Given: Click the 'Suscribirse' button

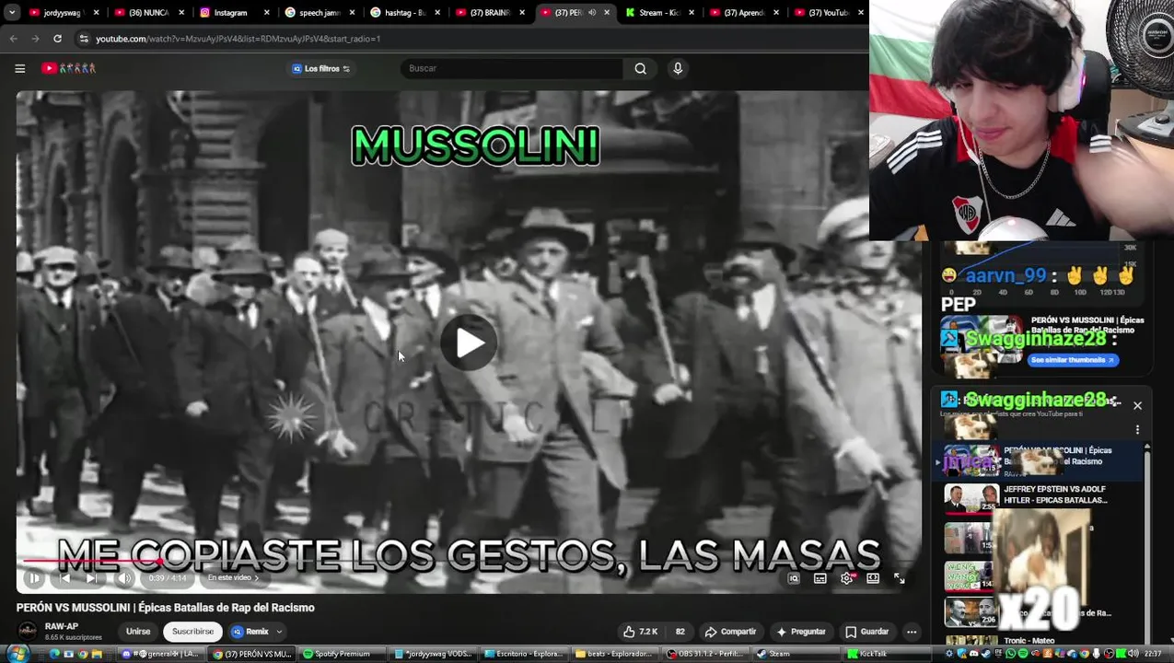Looking at the screenshot, I should [x=192, y=632].
